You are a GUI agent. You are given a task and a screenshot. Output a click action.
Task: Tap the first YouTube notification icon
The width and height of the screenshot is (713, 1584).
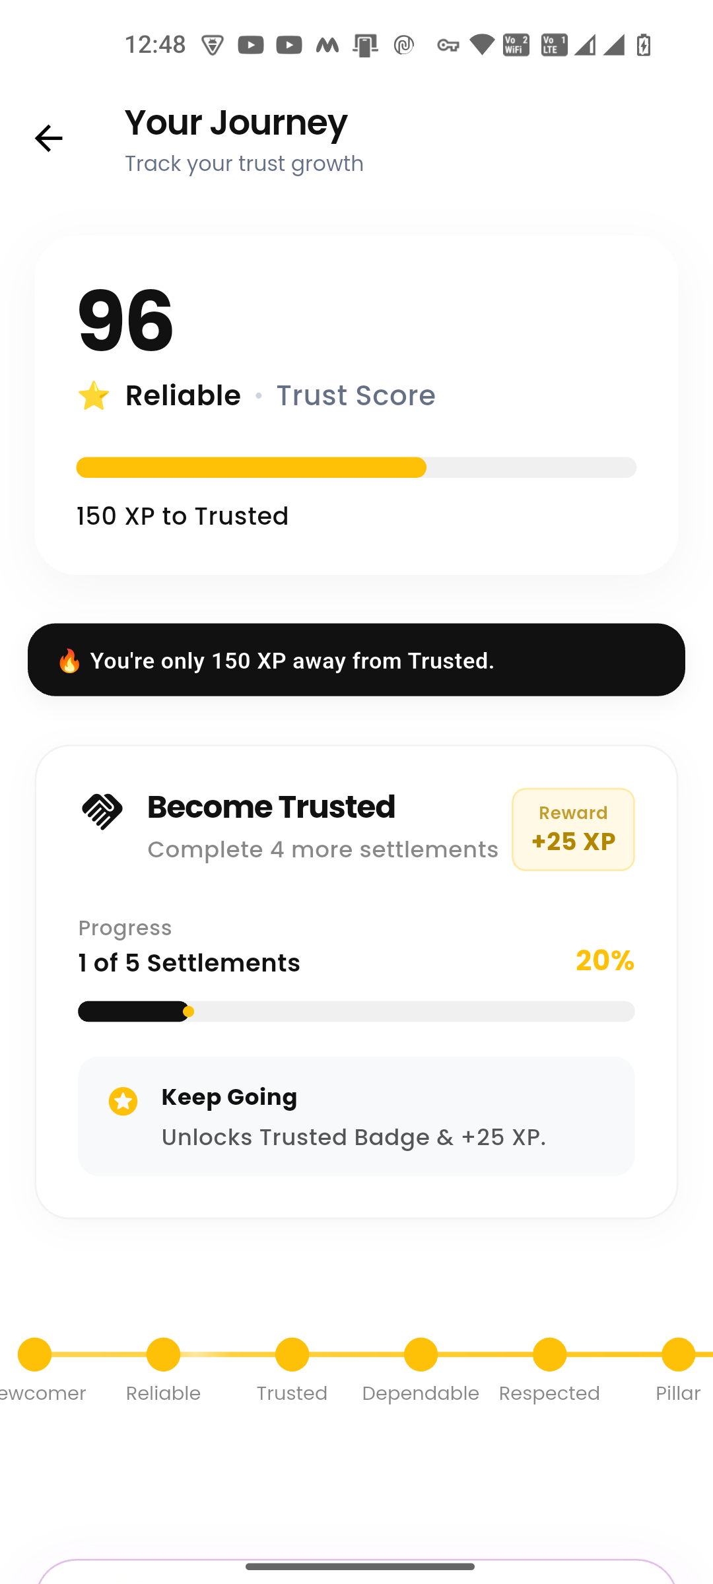[x=251, y=45]
